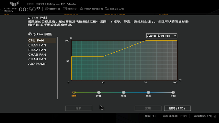Open the Auto Detect dropdown
219x123 pixels.
pos(162,36)
